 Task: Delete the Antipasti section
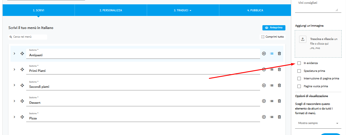[x=279, y=54]
